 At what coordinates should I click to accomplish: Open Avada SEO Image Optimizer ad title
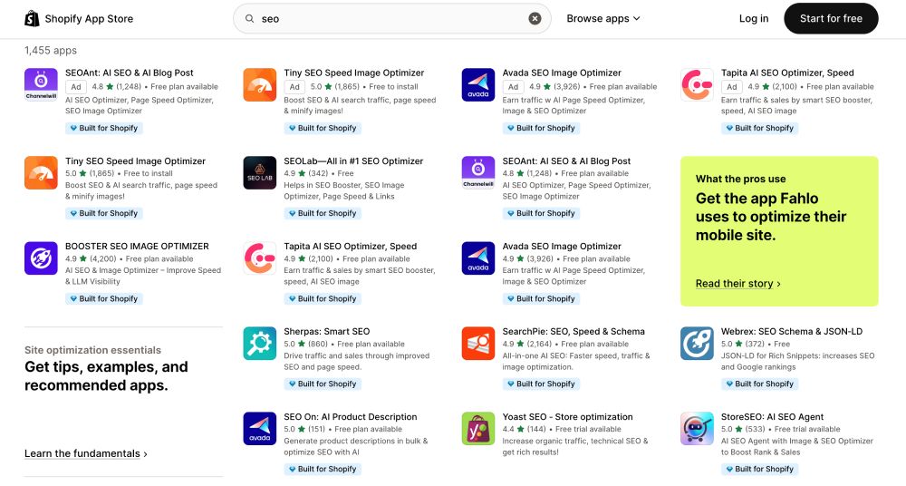562,73
